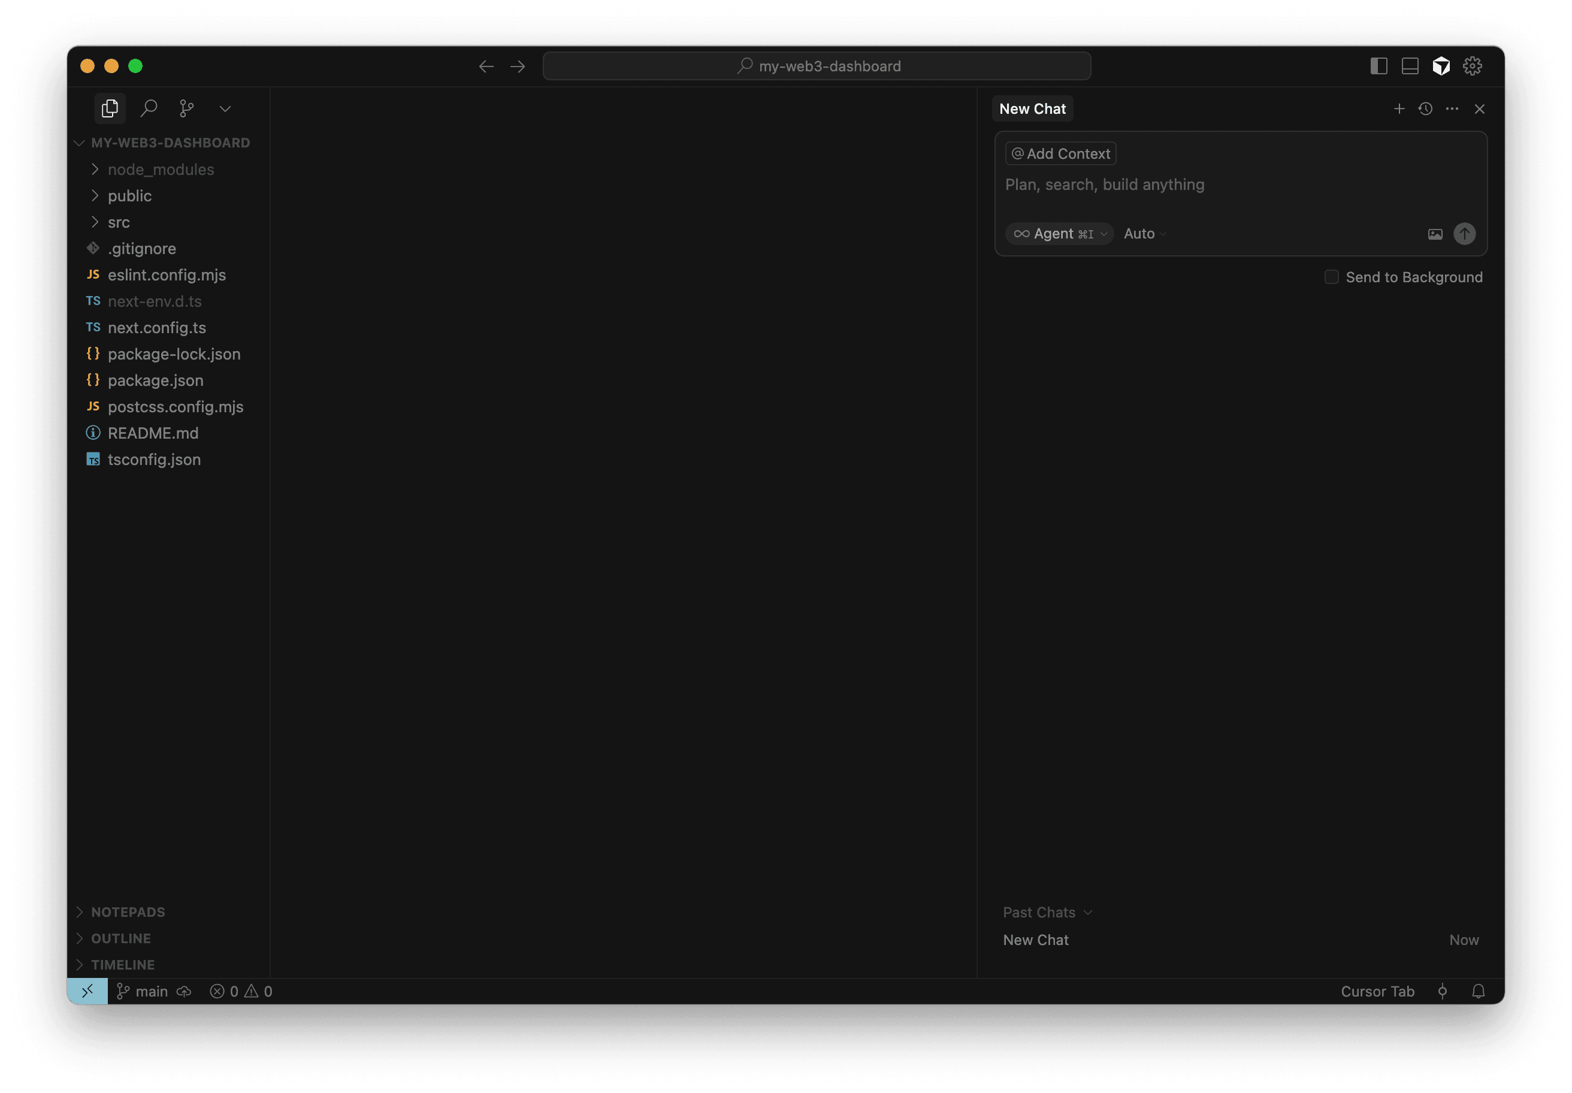The width and height of the screenshot is (1572, 1093).
Task: Click the Add Context button
Action: [1060, 153]
